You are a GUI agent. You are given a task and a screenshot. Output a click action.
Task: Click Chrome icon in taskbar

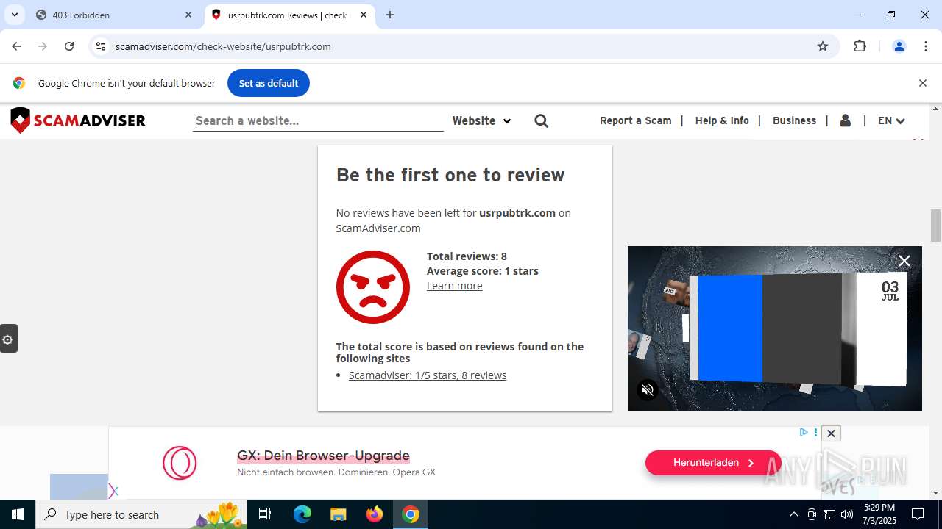click(411, 514)
